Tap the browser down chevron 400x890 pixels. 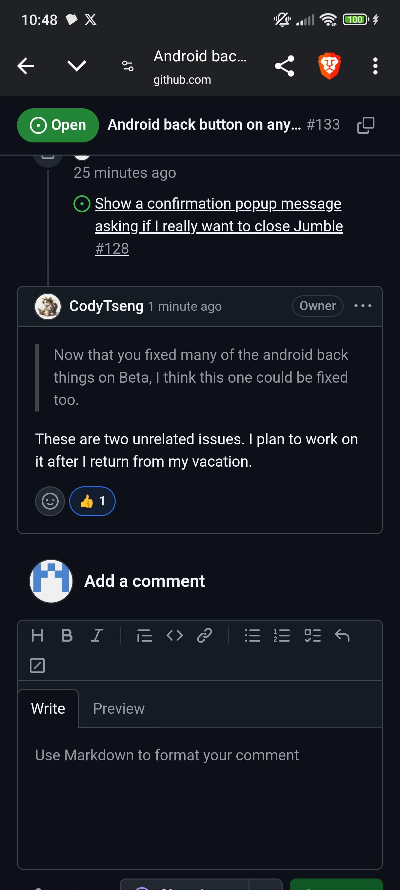click(x=77, y=66)
